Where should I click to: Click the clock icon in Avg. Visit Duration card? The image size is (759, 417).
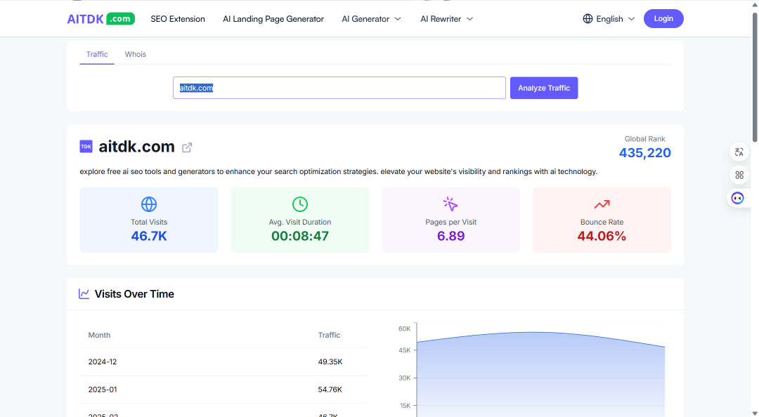300,204
